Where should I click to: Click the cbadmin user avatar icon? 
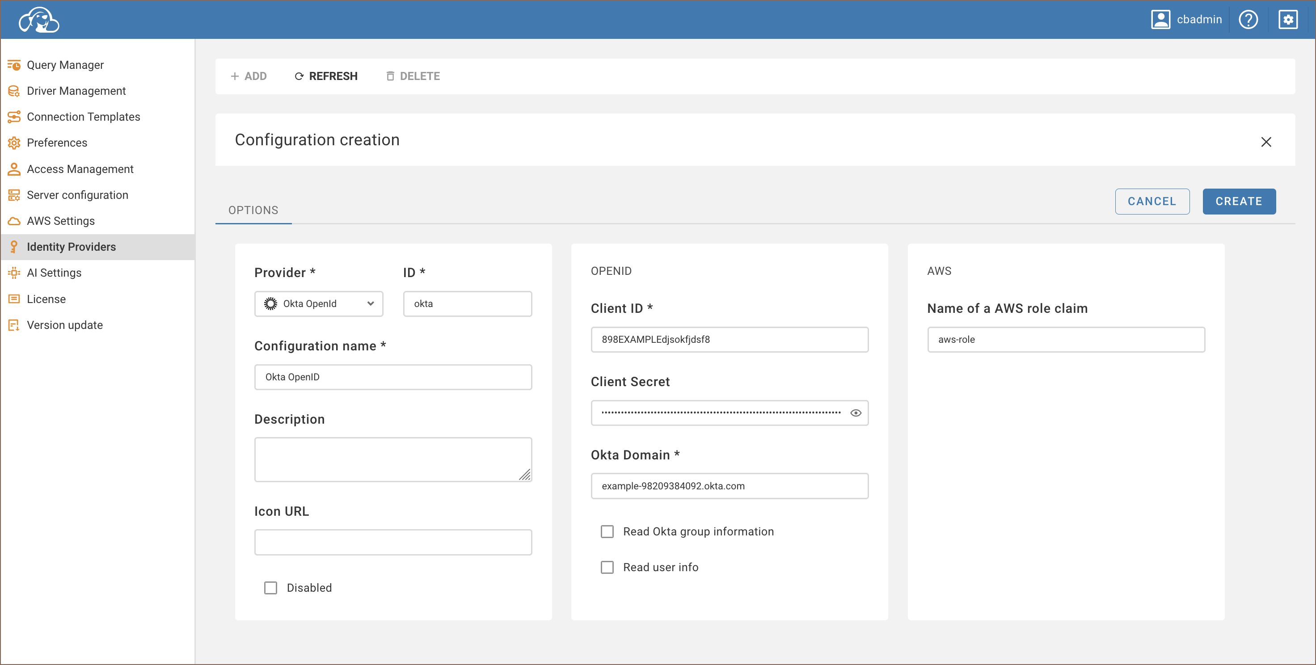pos(1160,19)
